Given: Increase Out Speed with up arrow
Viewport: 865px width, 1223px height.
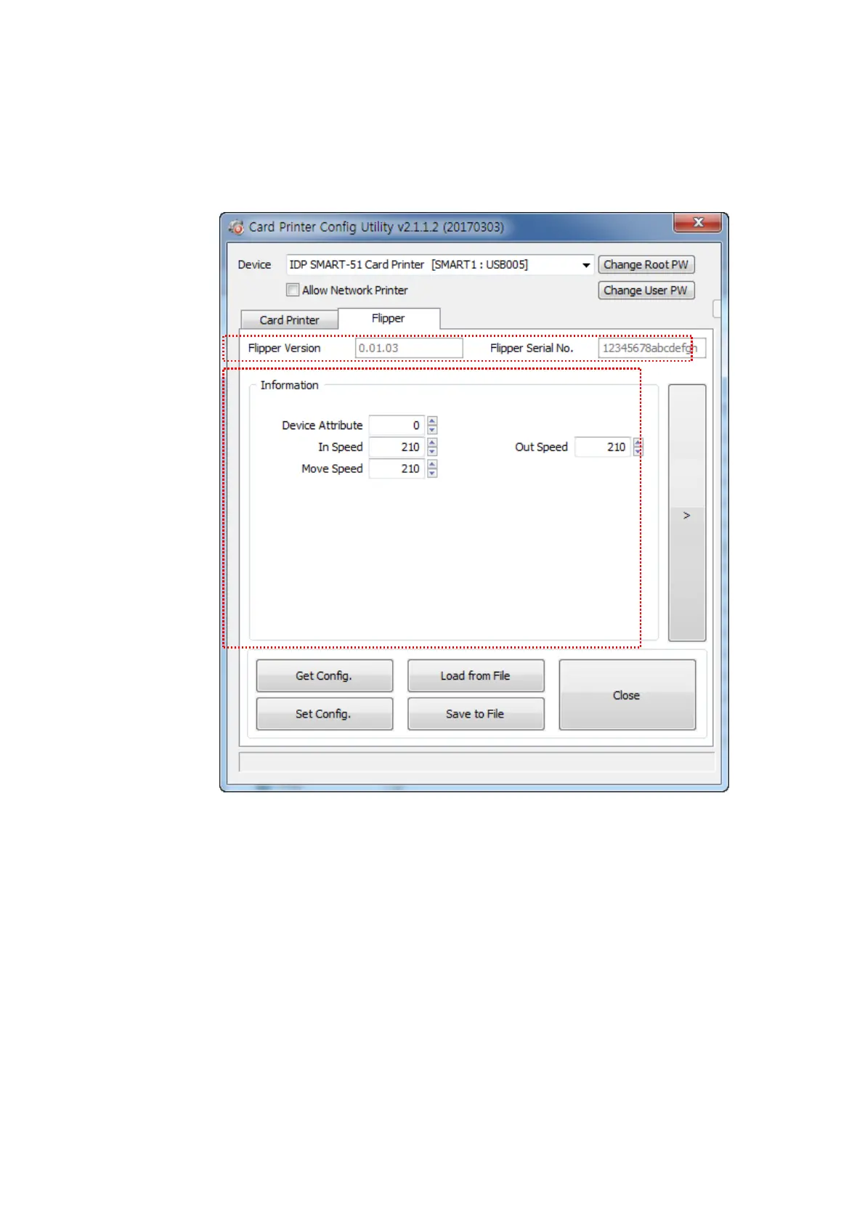Looking at the screenshot, I should pos(638,443).
